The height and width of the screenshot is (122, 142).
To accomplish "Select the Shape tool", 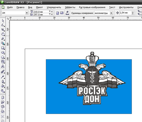I will 3,25.
